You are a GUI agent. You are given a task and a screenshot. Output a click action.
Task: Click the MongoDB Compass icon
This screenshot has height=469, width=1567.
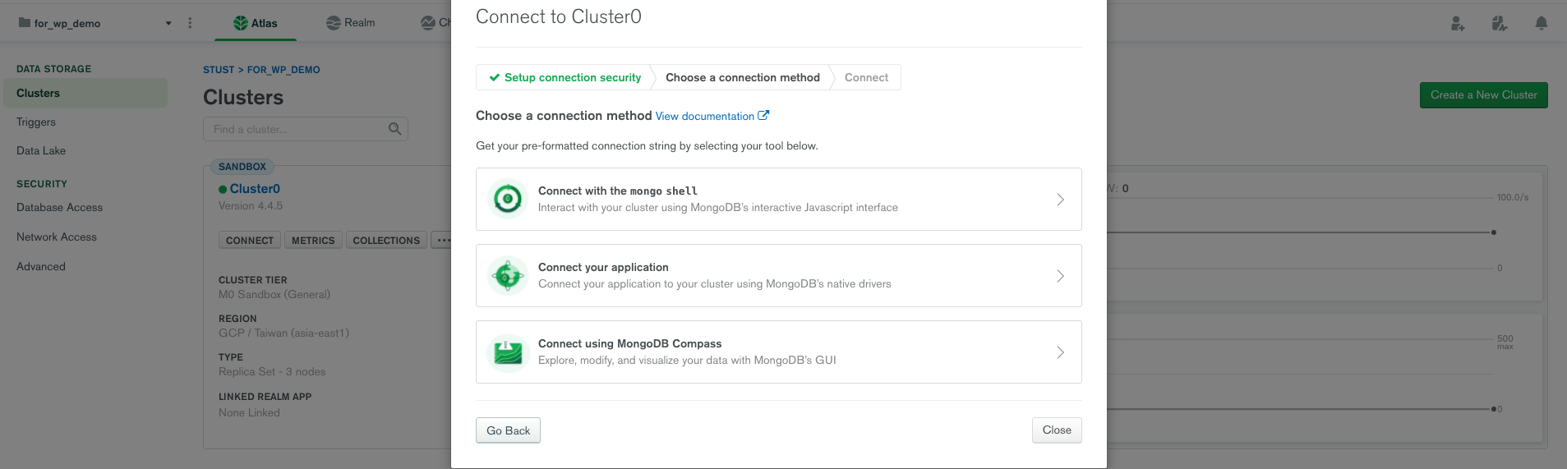point(507,352)
